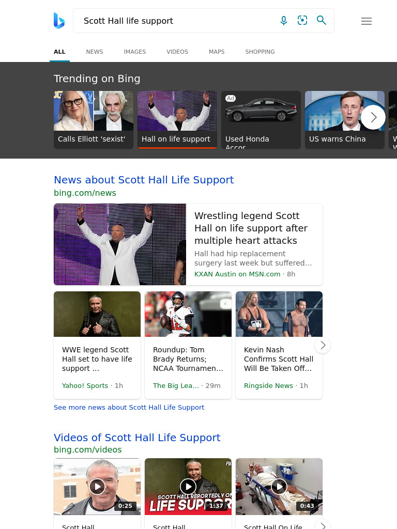The height and width of the screenshot is (529, 397).
Task: Open Roundup: Tom Brady Returns article
Action: coord(188,359)
